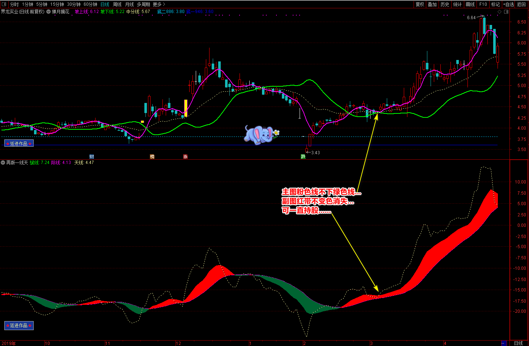The width and height of the screenshot is (529, 346).
Task: Expand the 蝉月摘花 indicator dropdown arrow
Action: click(48, 12)
